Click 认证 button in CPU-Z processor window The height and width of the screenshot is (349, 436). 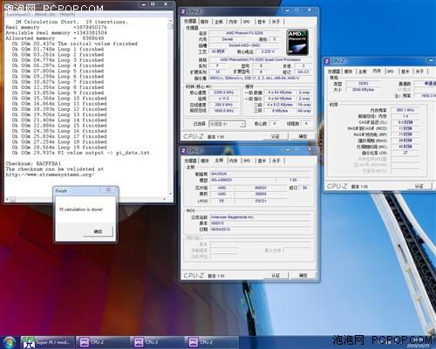point(276,136)
